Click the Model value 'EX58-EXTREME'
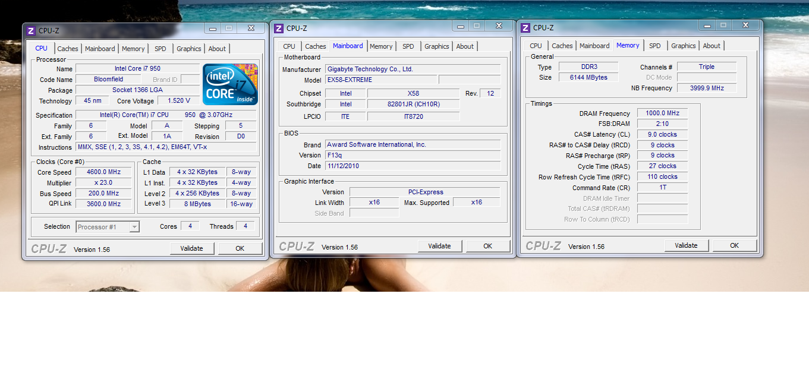809x385 pixels. click(x=380, y=80)
